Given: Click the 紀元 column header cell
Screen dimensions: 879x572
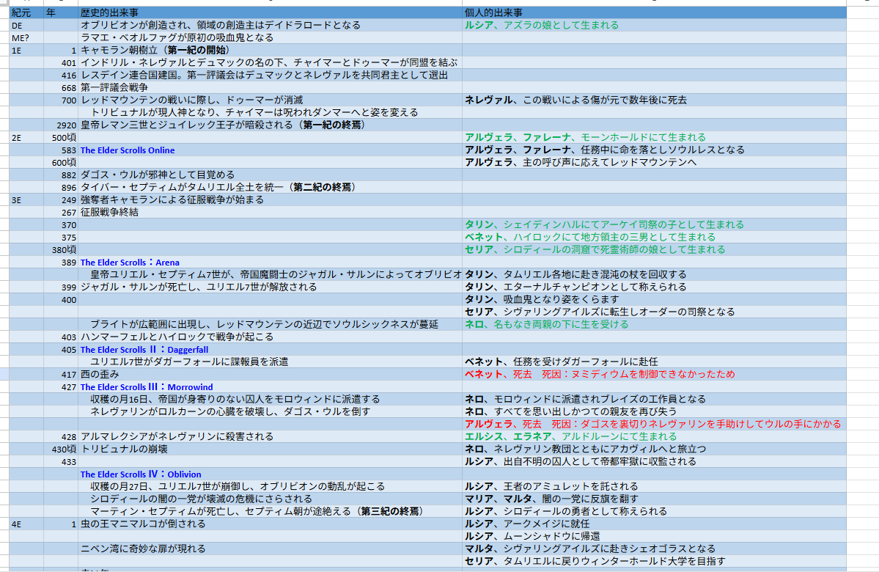Looking at the screenshot, I should (x=22, y=12).
